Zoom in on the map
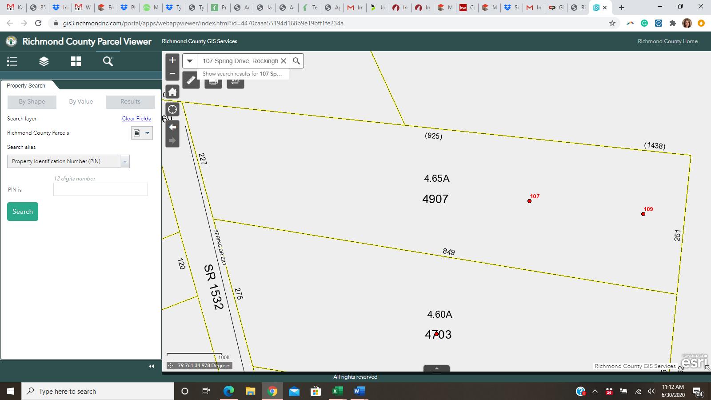The width and height of the screenshot is (711, 400). pyautogui.click(x=172, y=60)
